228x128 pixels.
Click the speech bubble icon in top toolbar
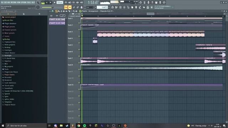pyautogui.click(x=164, y=2)
